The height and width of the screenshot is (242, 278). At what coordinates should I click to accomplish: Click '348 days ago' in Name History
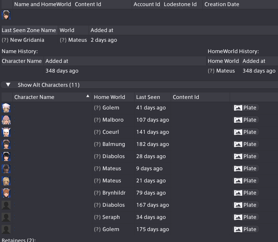coord(62,71)
